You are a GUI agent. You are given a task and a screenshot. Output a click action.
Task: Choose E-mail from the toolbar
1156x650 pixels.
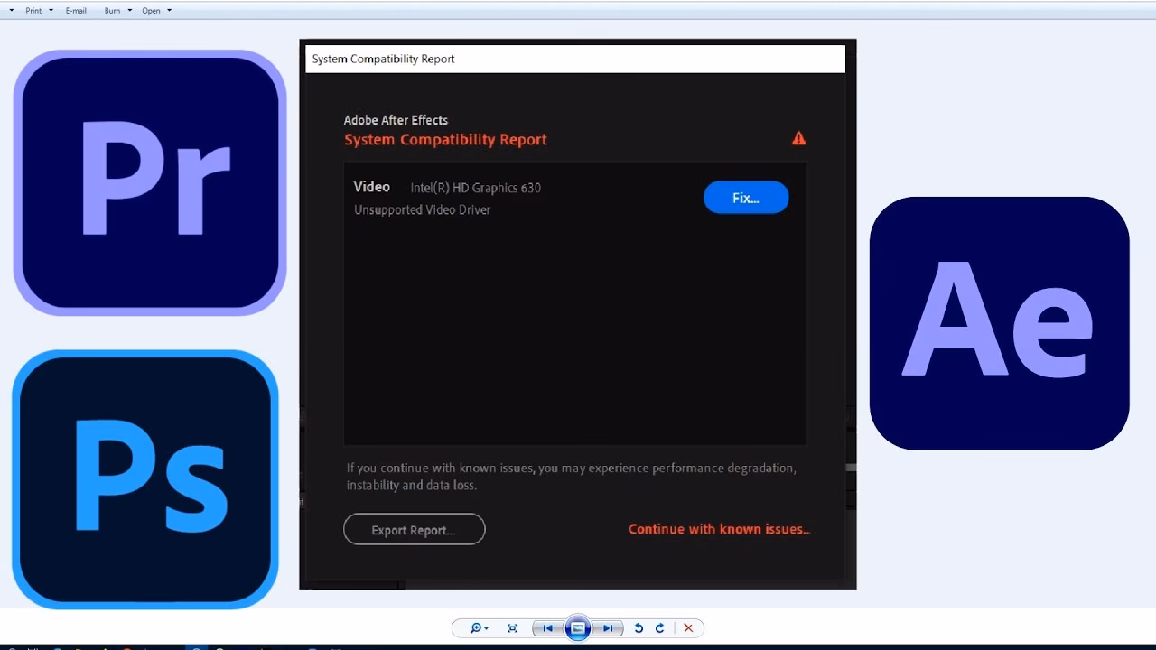(x=76, y=11)
